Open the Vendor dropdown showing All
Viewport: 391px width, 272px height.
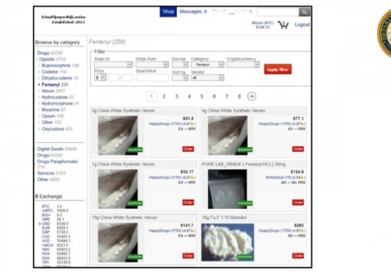pos(207,78)
